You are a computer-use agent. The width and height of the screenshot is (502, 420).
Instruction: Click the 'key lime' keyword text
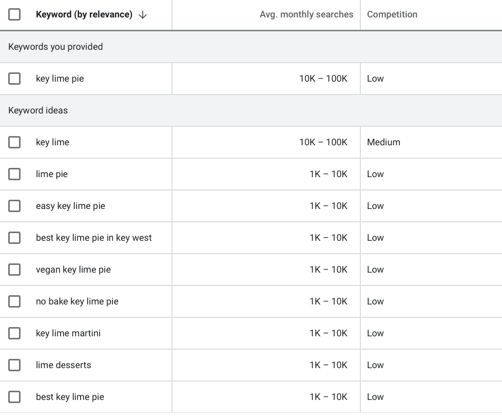(x=52, y=142)
